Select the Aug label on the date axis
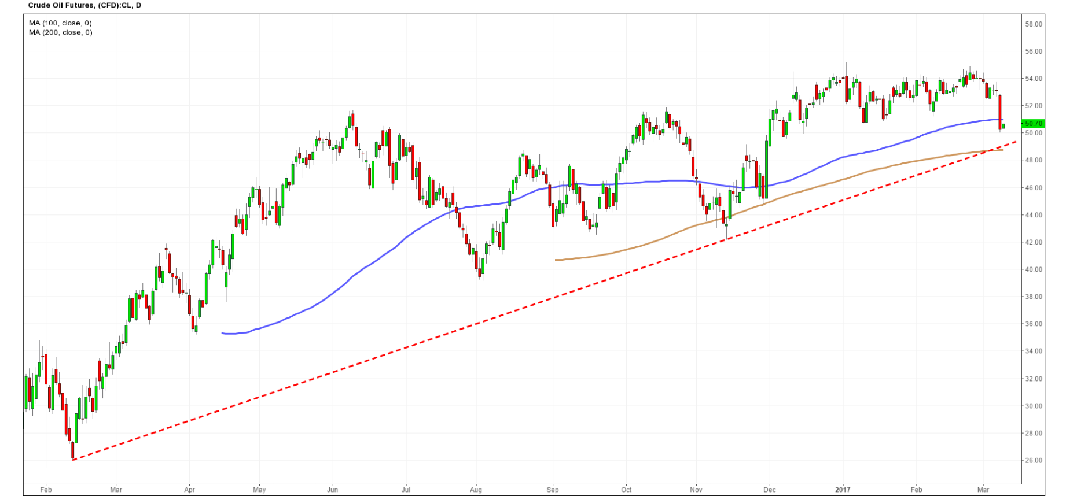The height and width of the screenshot is (496, 1066). [476, 490]
